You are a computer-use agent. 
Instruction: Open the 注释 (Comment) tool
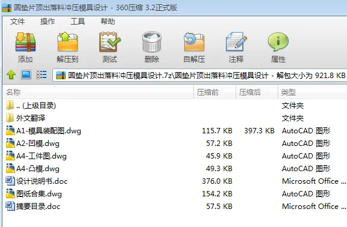point(236,42)
